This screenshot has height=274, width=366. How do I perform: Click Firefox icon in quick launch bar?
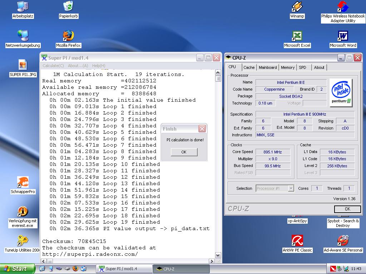tap(75, 269)
